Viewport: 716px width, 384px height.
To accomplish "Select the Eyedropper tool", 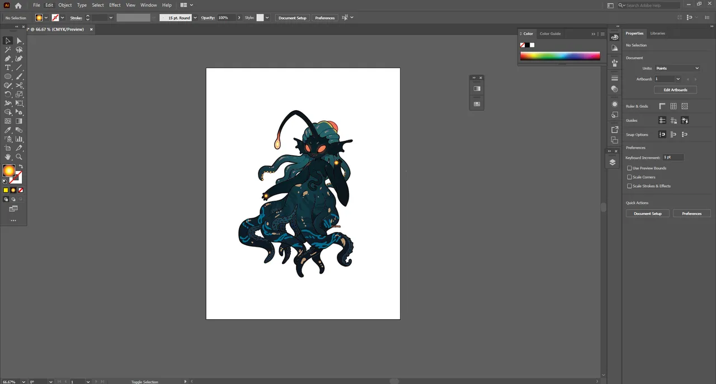I will point(8,130).
